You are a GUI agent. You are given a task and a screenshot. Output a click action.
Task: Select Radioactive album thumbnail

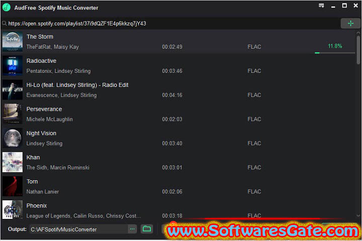(x=13, y=65)
